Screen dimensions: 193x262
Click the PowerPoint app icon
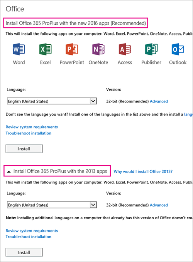[x=72, y=49]
